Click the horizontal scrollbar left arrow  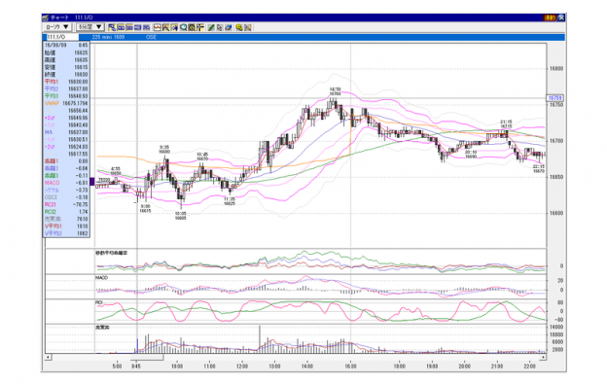tap(48, 357)
